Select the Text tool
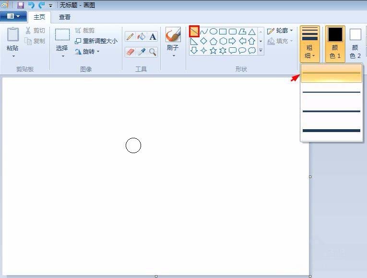The width and height of the screenshot is (367, 278). [153, 37]
